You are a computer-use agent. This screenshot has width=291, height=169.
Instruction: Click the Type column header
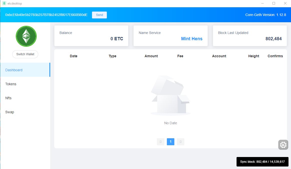[x=112, y=56]
